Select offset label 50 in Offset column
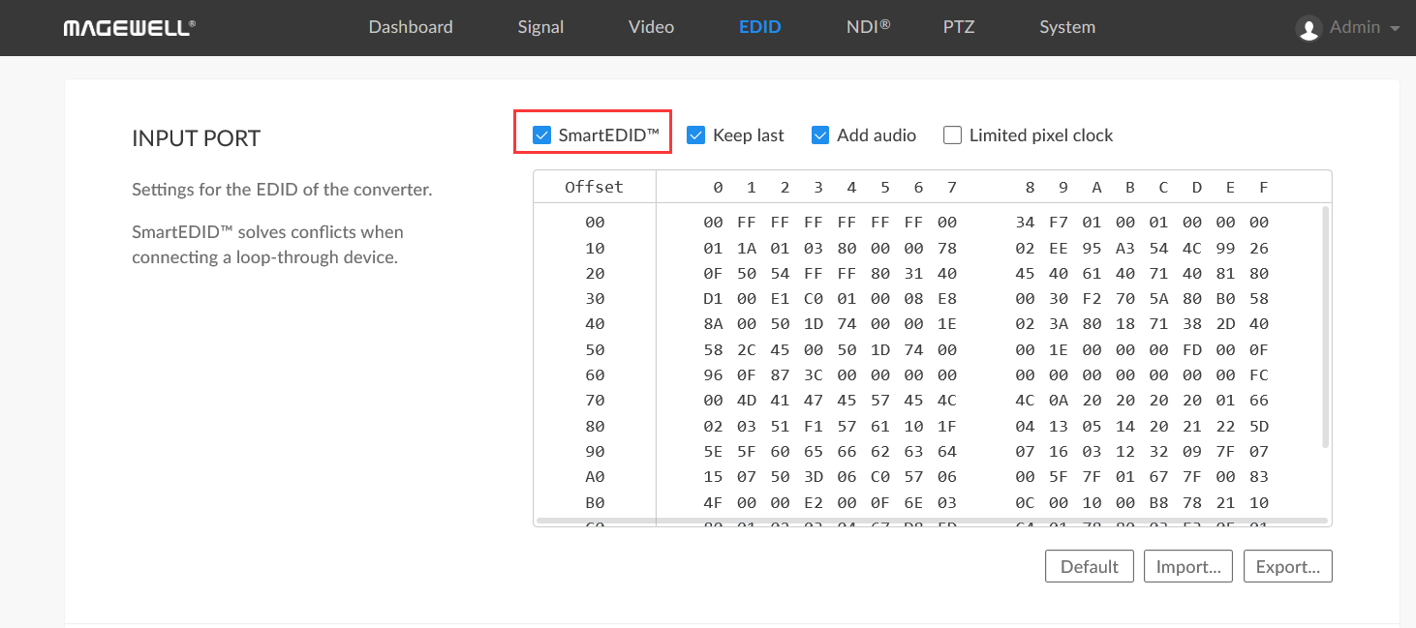This screenshot has width=1416, height=628. click(x=595, y=349)
